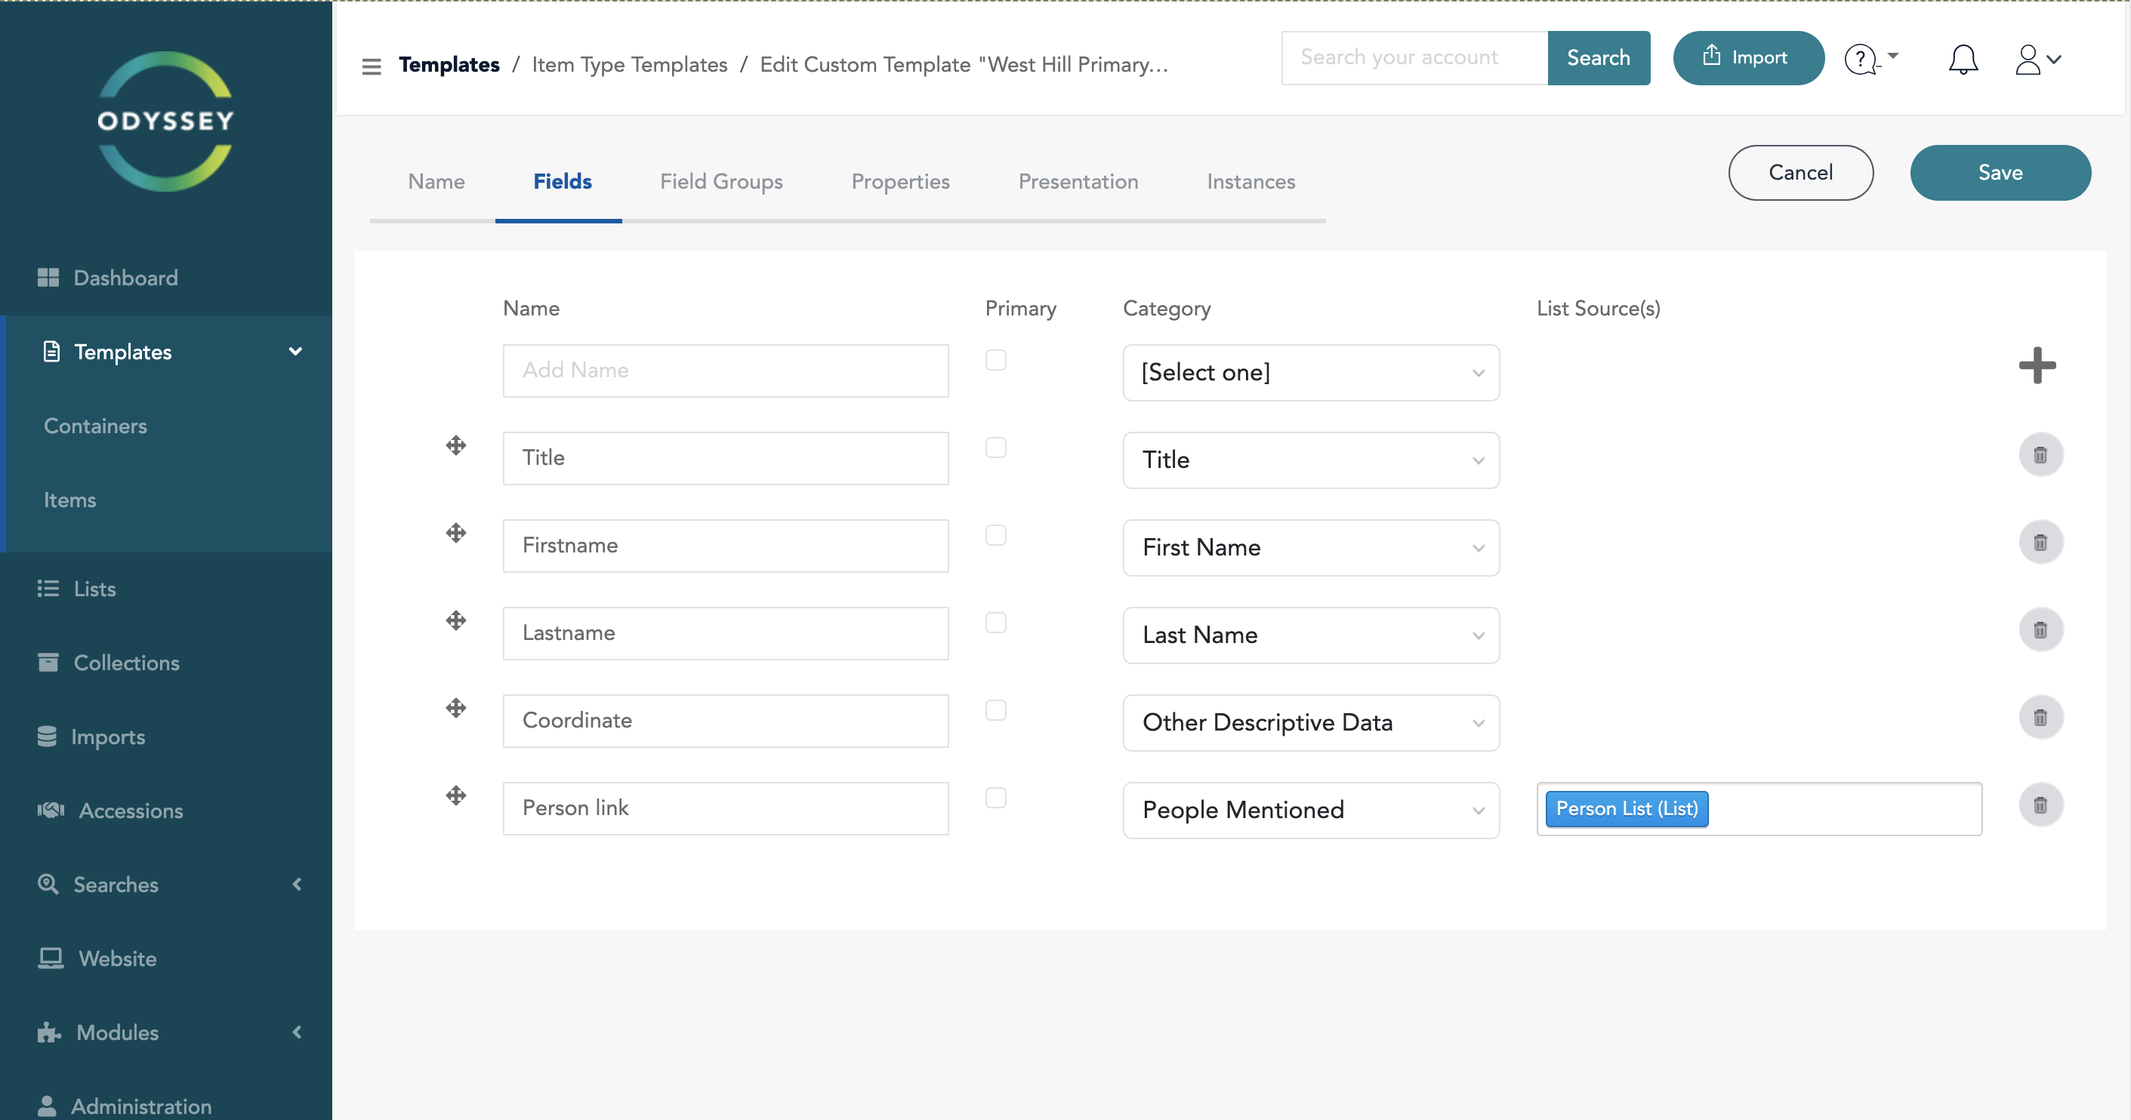Image resolution: width=2131 pixels, height=1120 pixels.
Task: Click trash icon for Person link row
Action: 2040,805
